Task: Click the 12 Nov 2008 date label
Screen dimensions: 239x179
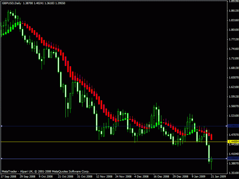Action: (x=104, y=176)
